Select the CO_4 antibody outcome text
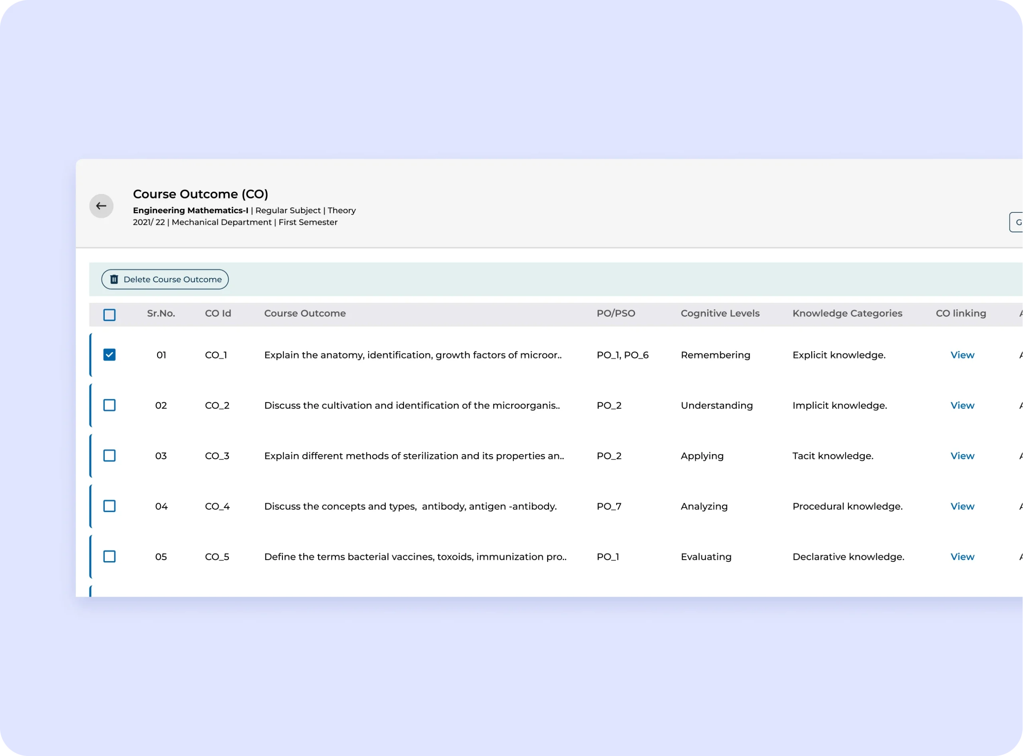This screenshot has height=756, width=1023. 410,506
